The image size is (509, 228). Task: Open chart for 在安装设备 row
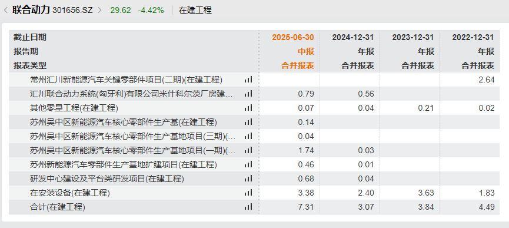click(248, 193)
